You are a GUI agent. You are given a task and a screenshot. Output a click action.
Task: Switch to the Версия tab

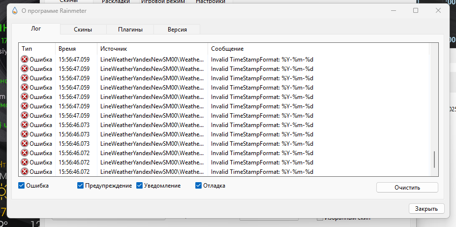point(177,30)
